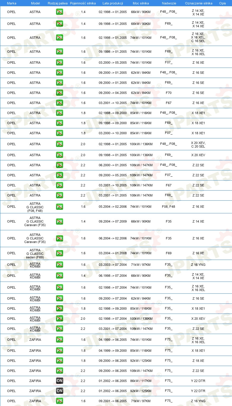This screenshot has width=232, height=406.
Task: Select the body cell F08, F48
Action: click(x=169, y=207)
